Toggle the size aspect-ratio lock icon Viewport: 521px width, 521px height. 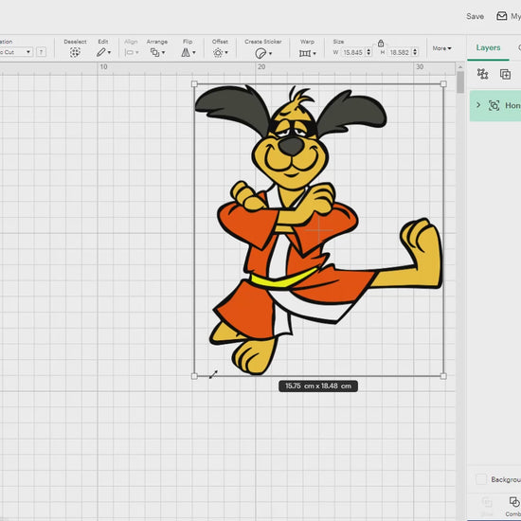(x=381, y=44)
